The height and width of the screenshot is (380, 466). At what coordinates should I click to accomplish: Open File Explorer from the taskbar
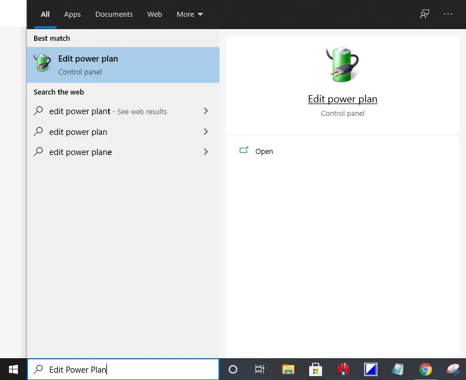click(288, 369)
